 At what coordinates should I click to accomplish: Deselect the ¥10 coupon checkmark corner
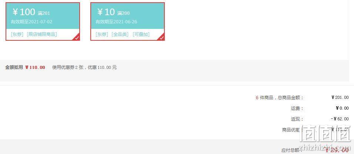[x=161, y=37]
